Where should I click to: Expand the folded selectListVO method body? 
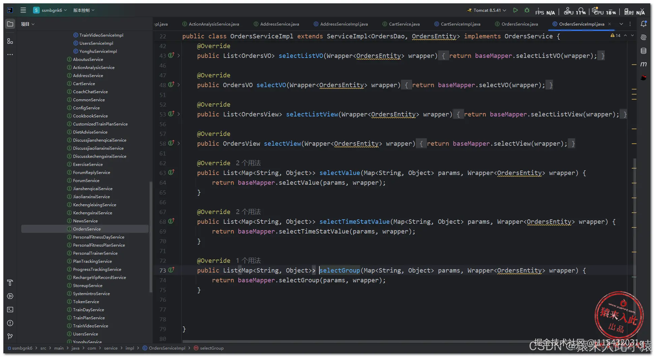(x=179, y=56)
